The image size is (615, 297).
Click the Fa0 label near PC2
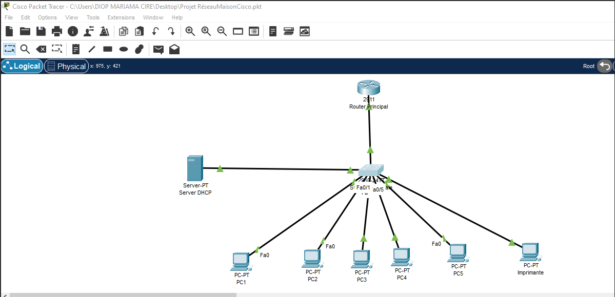[x=330, y=246]
